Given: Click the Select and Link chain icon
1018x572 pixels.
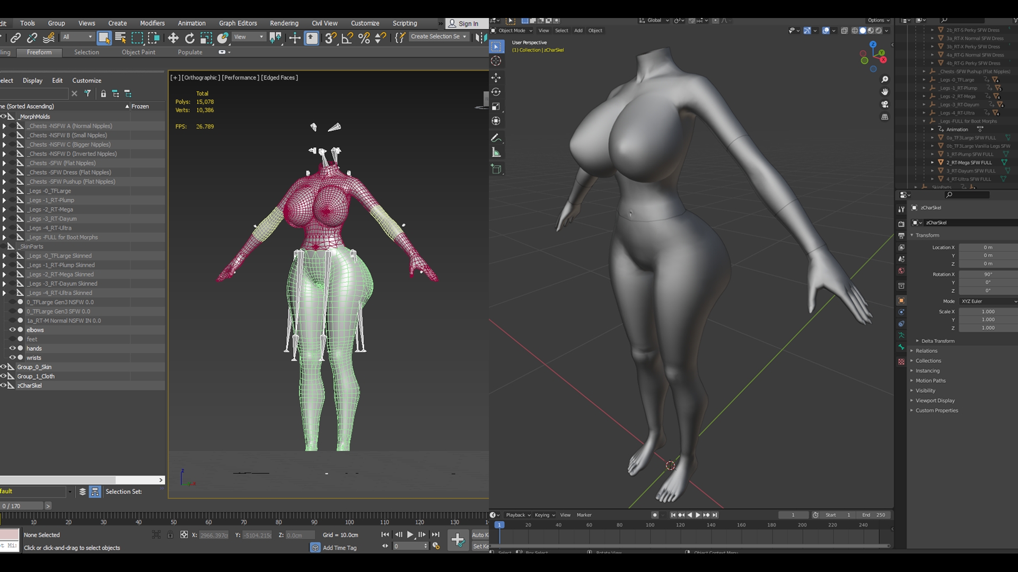Looking at the screenshot, I should point(16,38).
